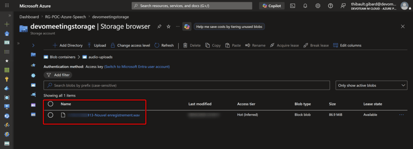
Task: Open the user account avatar menu
Action: 404,6
